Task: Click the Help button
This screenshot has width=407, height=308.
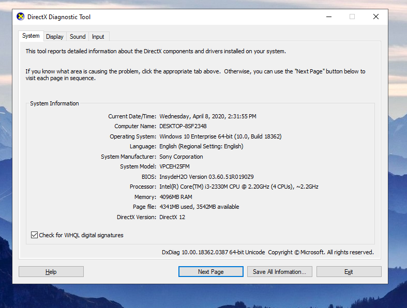Action: (51, 272)
